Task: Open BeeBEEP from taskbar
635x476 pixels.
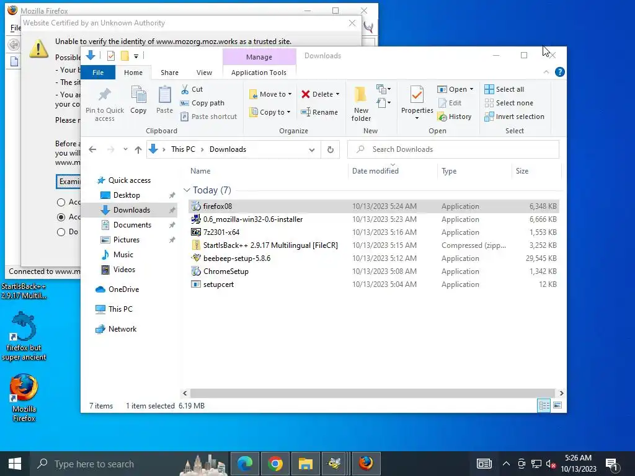Action: (334, 464)
